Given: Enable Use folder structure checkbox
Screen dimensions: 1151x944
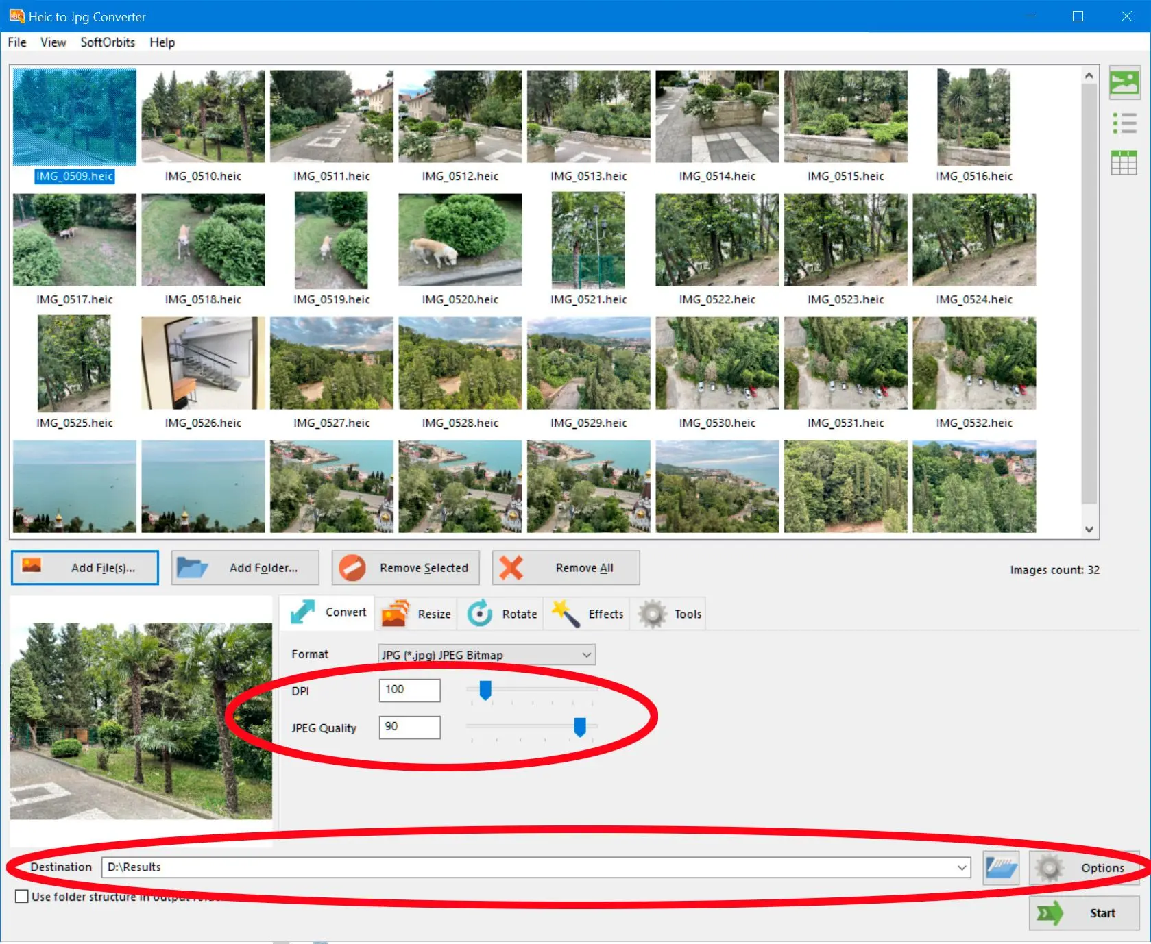Looking at the screenshot, I should 22,897.
